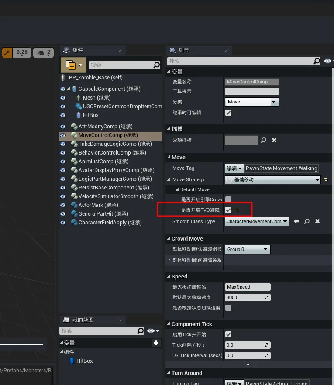The height and width of the screenshot is (385, 334).
Task: Select AvatarDisplayProxyComp component icon
Action: (74, 170)
